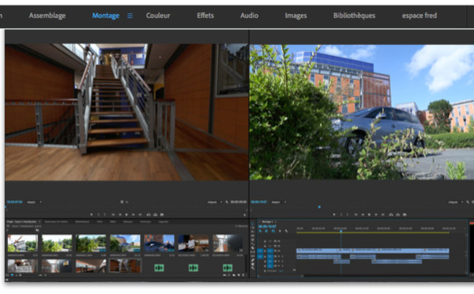Select the Zoom tool

tap(253, 268)
